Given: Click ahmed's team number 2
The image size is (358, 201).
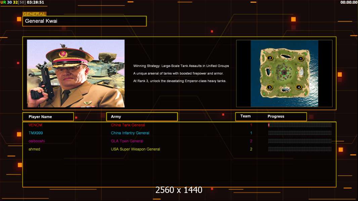Looking at the screenshot, I should point(251,149).
